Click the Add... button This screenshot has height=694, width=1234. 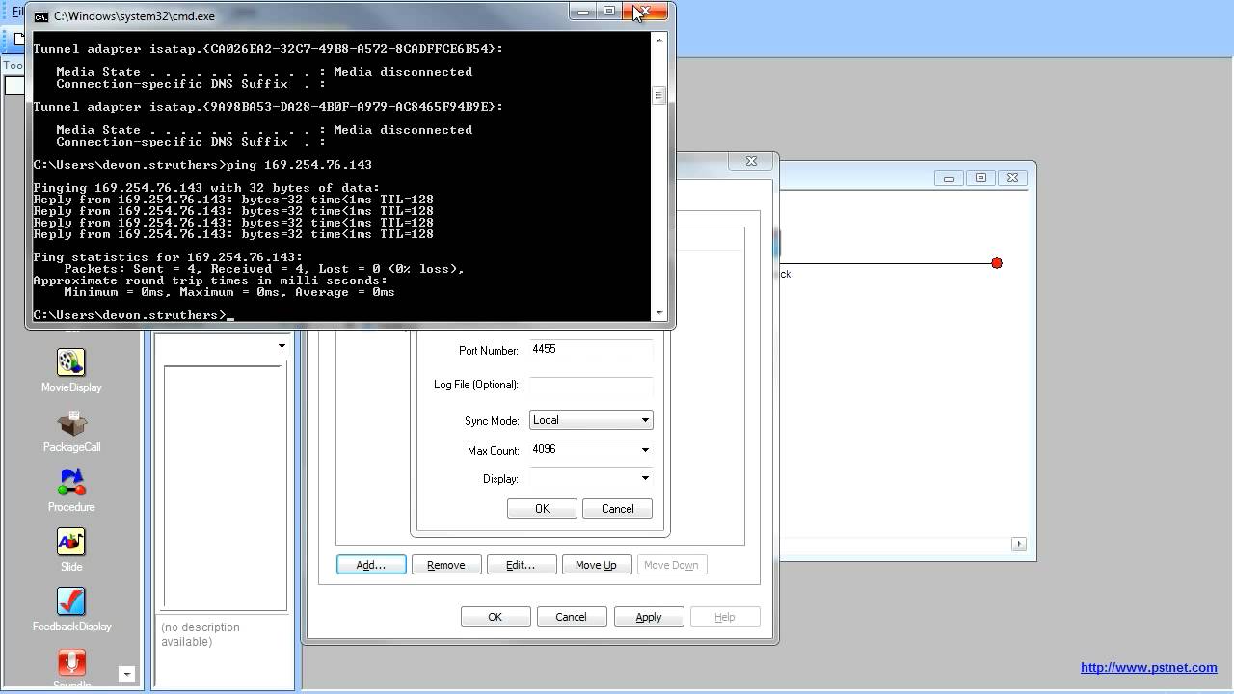pos(371,564)
